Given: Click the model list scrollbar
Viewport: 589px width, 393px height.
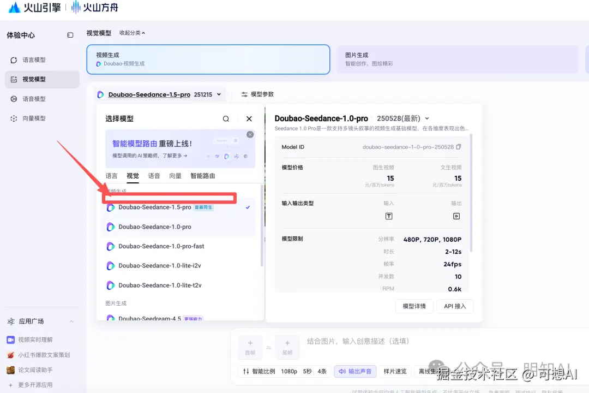Looking at the screenshot, I should (262, 225).
